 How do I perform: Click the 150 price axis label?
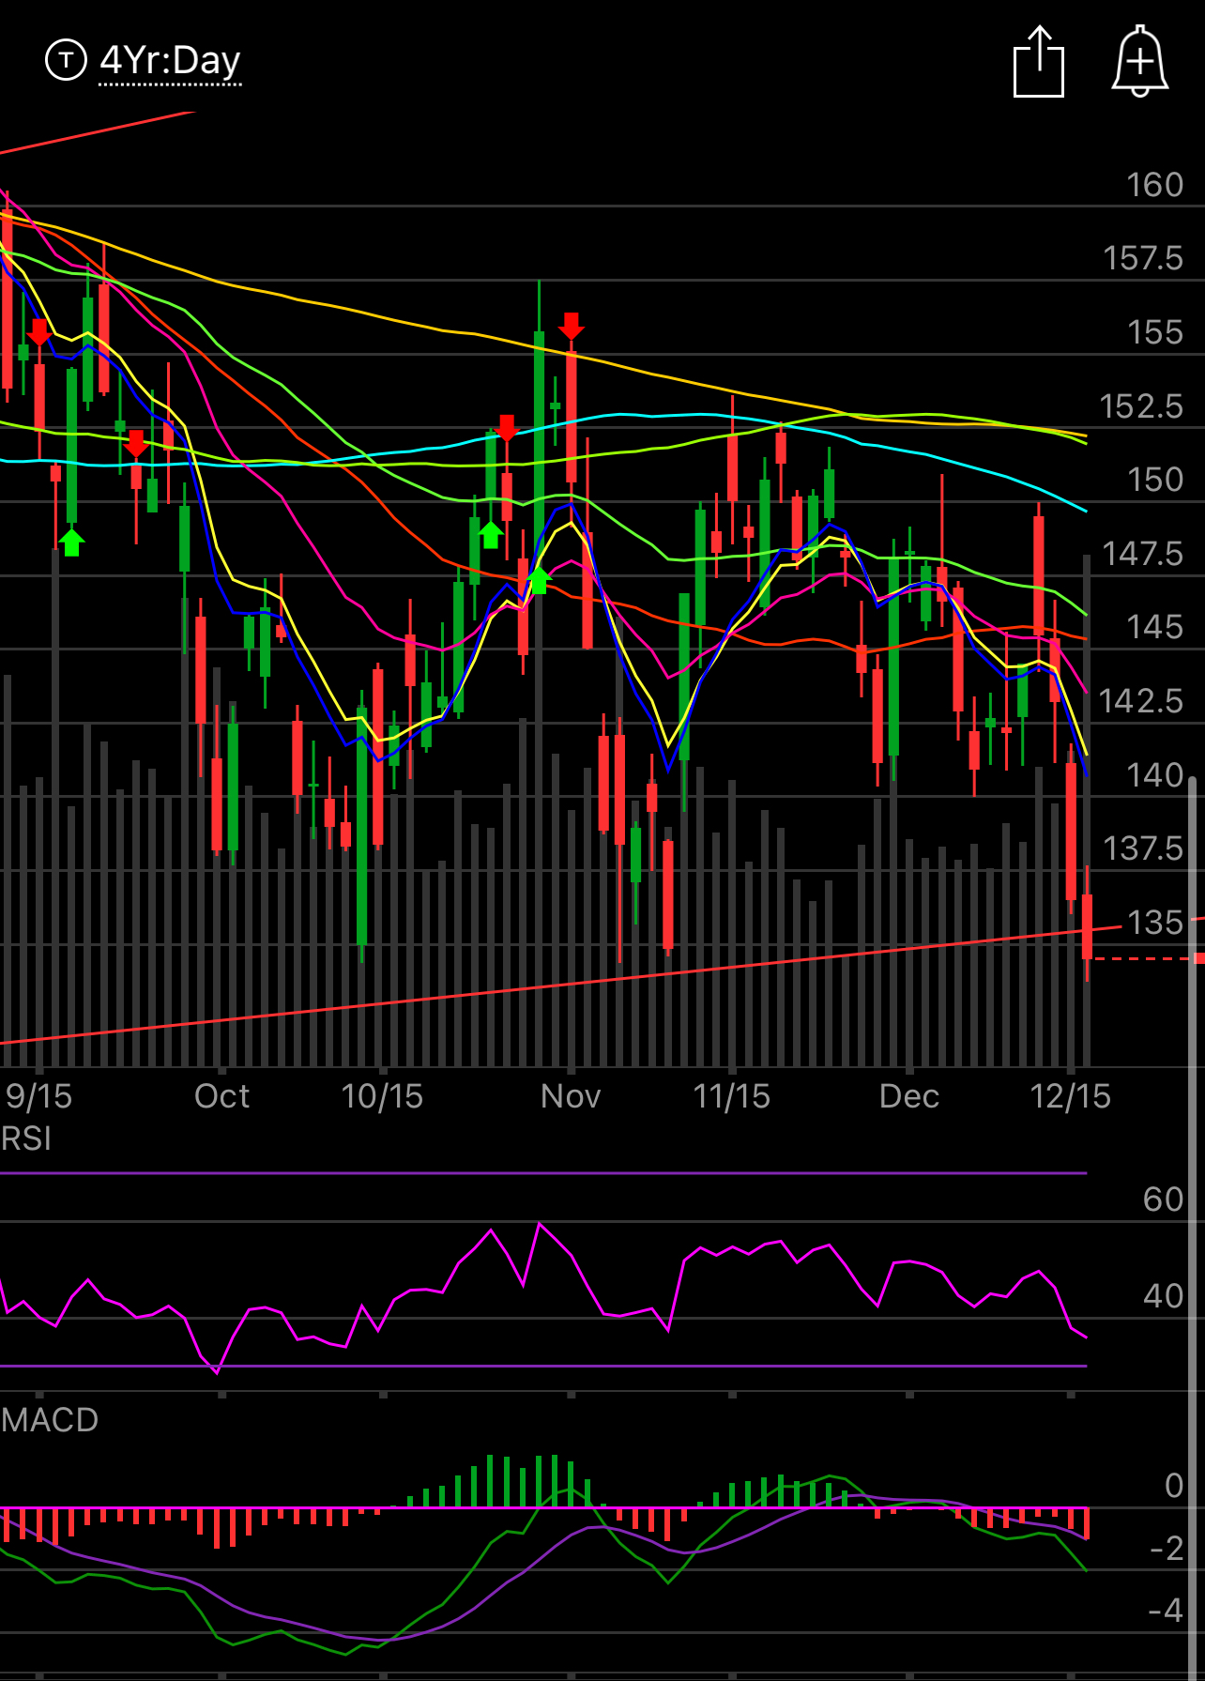pos(1154,480)
